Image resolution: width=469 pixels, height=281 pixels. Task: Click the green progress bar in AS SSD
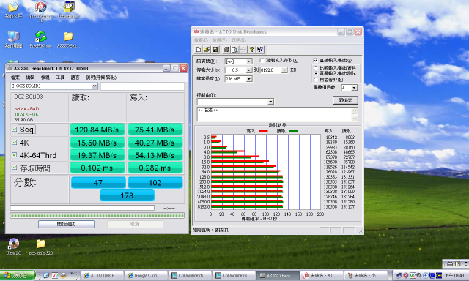click(97, 215)
